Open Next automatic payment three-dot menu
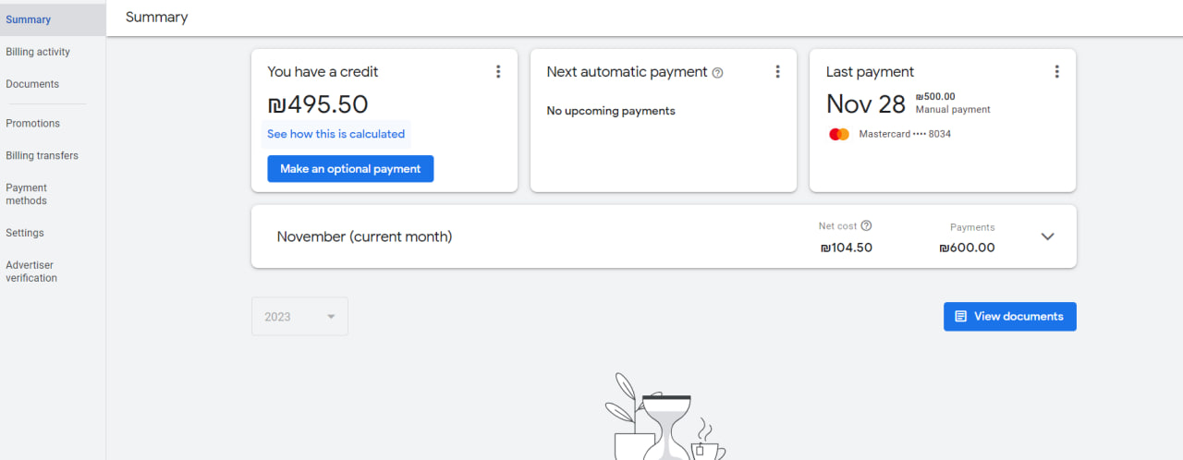 (777, 72)
